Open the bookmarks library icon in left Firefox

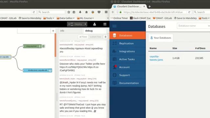click(74, 12)
